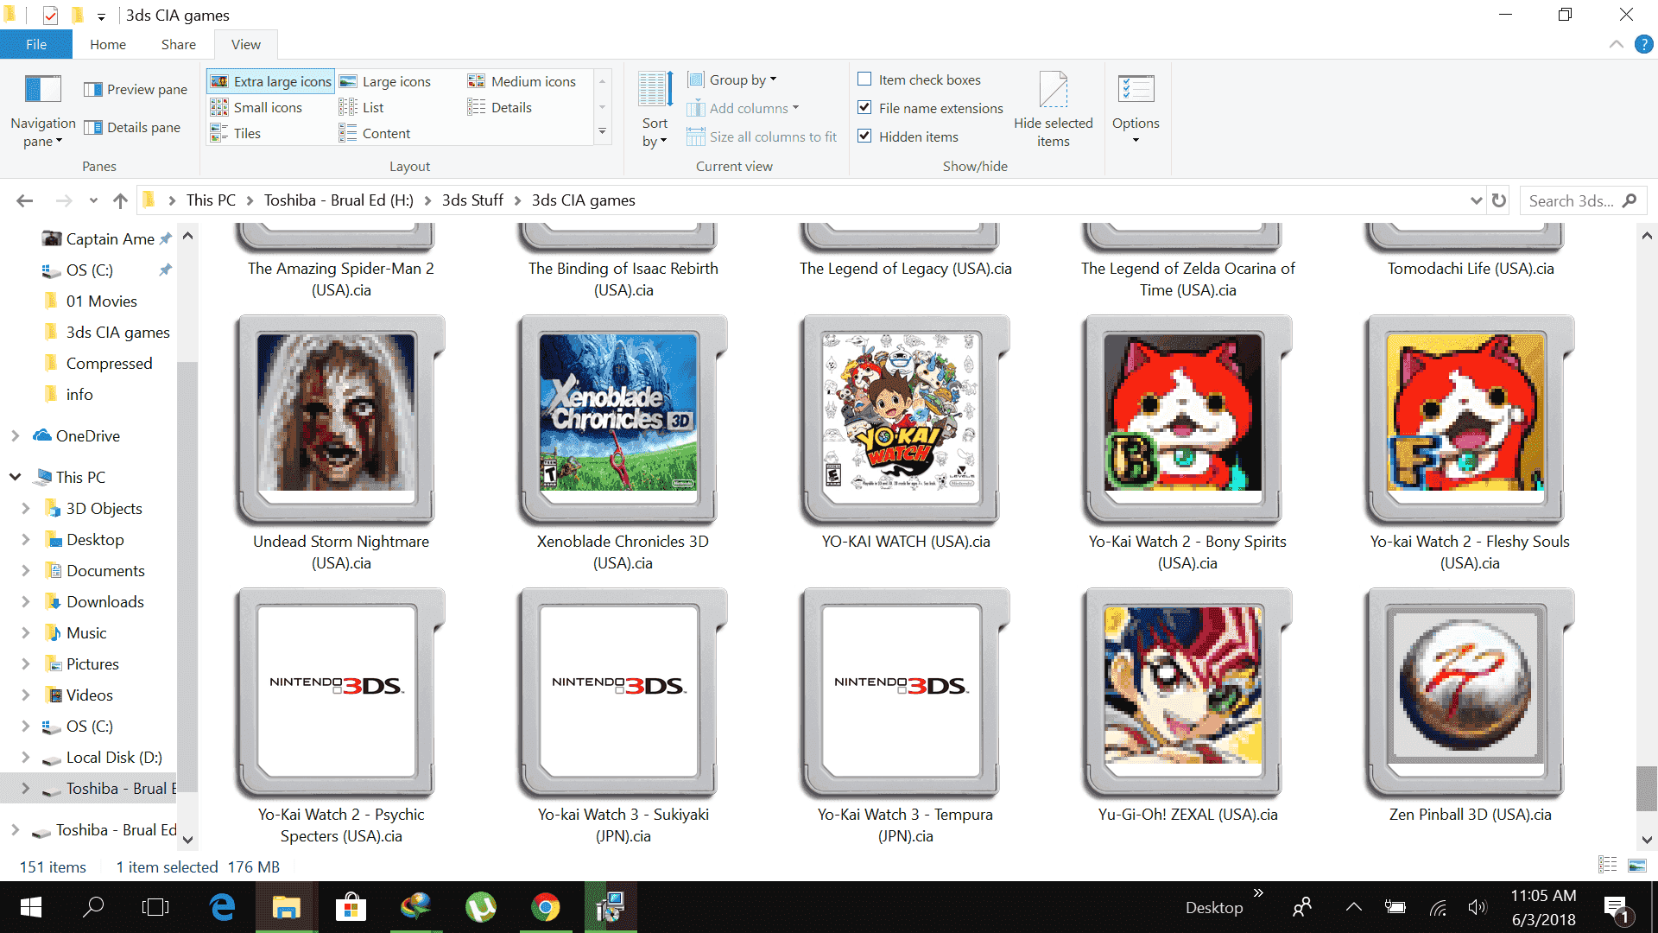This screenshot has width=1658, height=933.
Task: Click Size all columns to fit
Action: 762,136
